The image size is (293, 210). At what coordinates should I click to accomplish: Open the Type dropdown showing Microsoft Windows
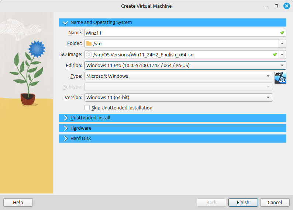pos(178,76)
